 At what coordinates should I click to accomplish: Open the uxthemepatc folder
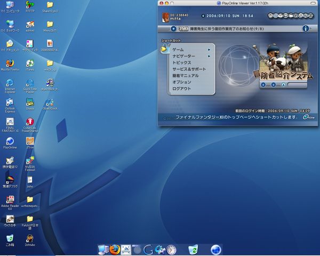[30, 202]
